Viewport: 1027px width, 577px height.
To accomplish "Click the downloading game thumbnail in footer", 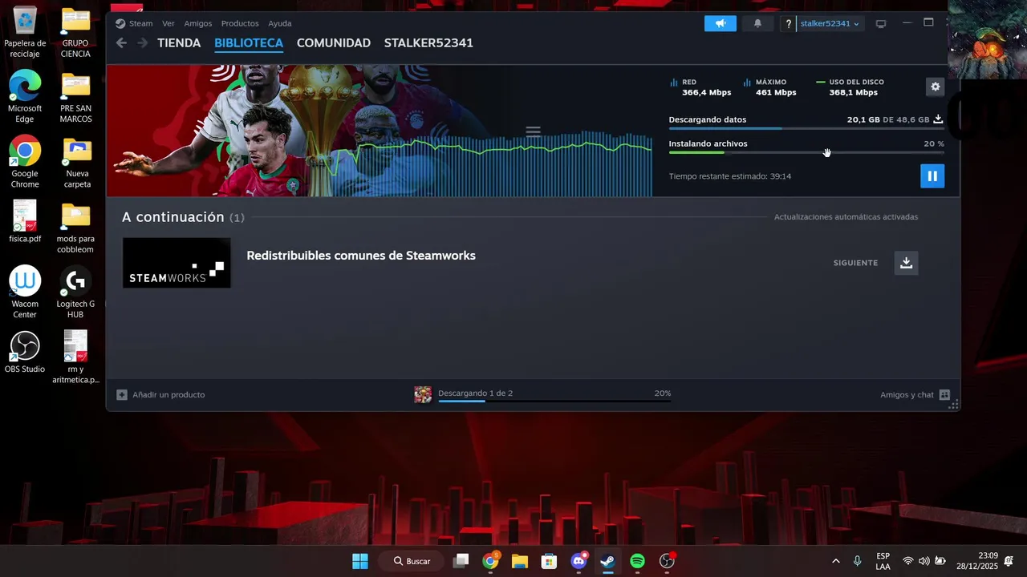I will (x=423, y=394).
